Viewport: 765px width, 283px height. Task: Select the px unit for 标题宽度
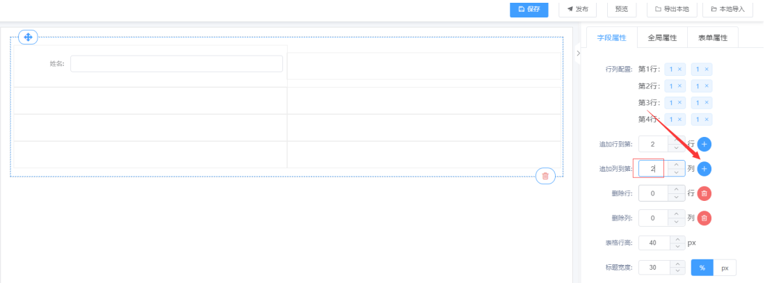pyautogui.click(x=725, y=268)
